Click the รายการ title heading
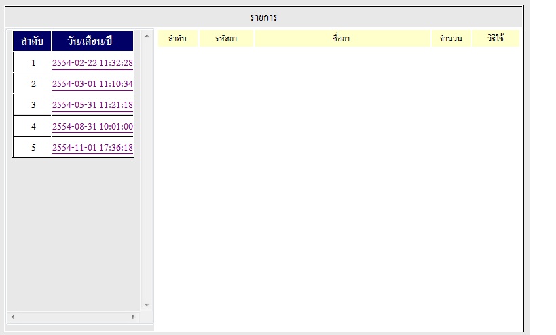This screenshot has height=335, width=556. click(263, 18)
